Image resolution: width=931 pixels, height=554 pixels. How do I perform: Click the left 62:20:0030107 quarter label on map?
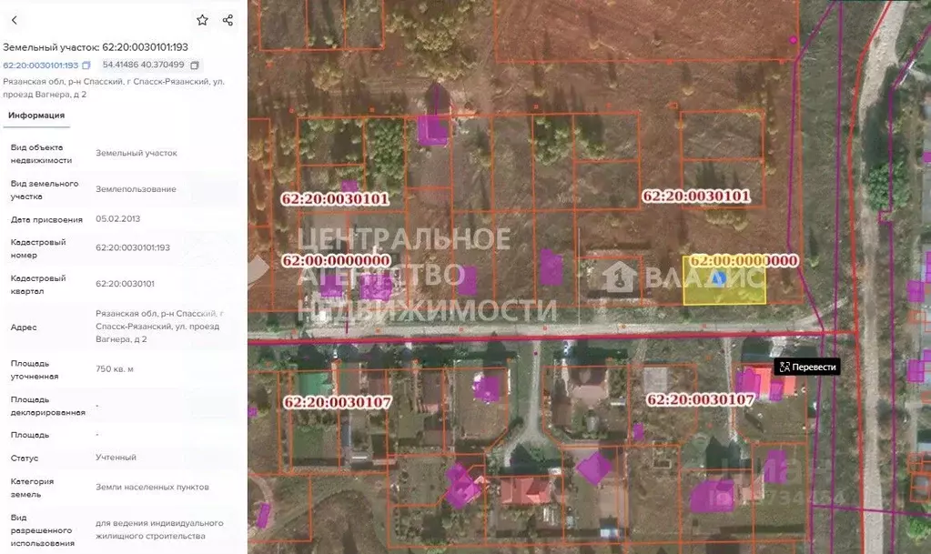336,400
